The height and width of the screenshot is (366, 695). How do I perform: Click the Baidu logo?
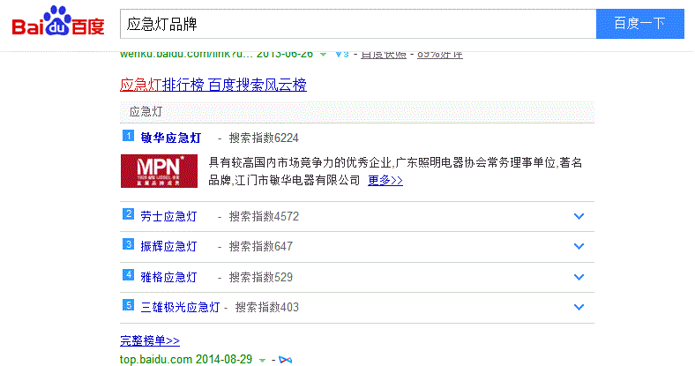(x=58, y=22)
